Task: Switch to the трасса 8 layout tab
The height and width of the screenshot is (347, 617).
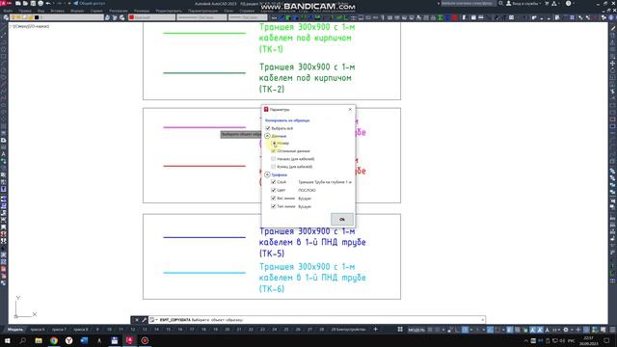Action: (x=81, y=330)
